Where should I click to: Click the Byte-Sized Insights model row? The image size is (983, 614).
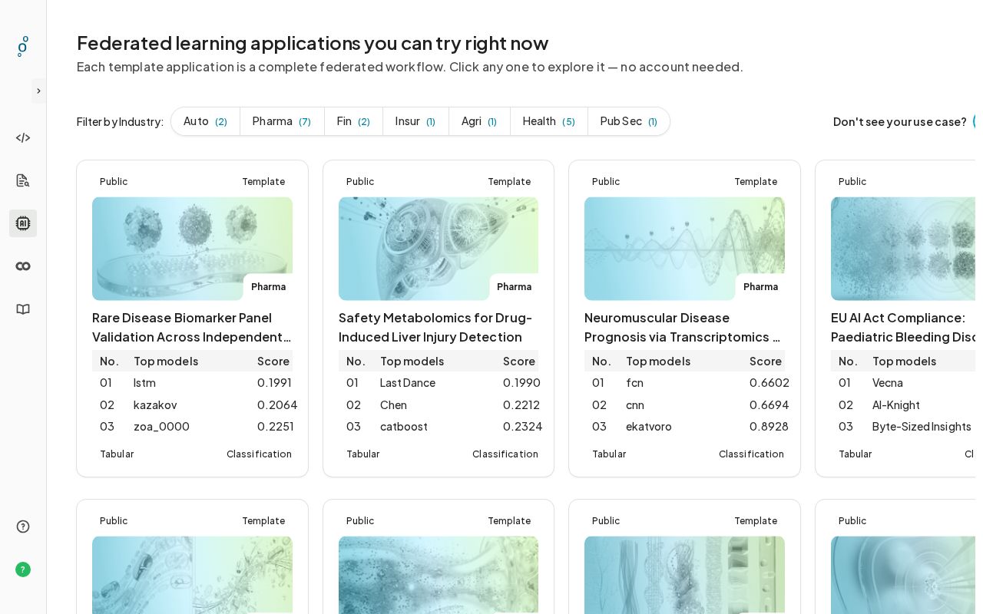[903, 427]
